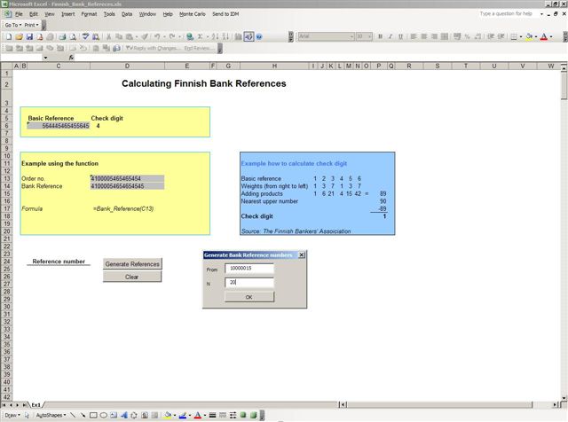
Task: Open the Draw menu dropdown
Action: coord(12,415)
